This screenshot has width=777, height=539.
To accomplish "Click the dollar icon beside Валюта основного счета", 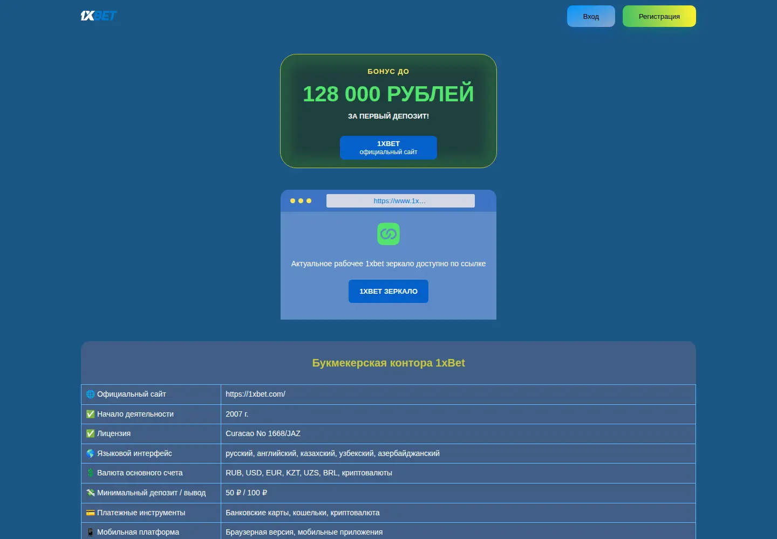I will [91, 473].
